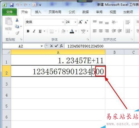
Task: Switch to the 加载项 tab
Action: click(128, 12)
